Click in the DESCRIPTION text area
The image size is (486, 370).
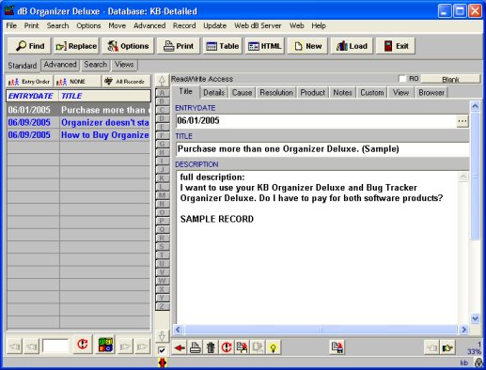point(317,248)
